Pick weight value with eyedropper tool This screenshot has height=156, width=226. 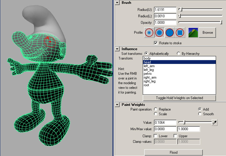(215, 123)
